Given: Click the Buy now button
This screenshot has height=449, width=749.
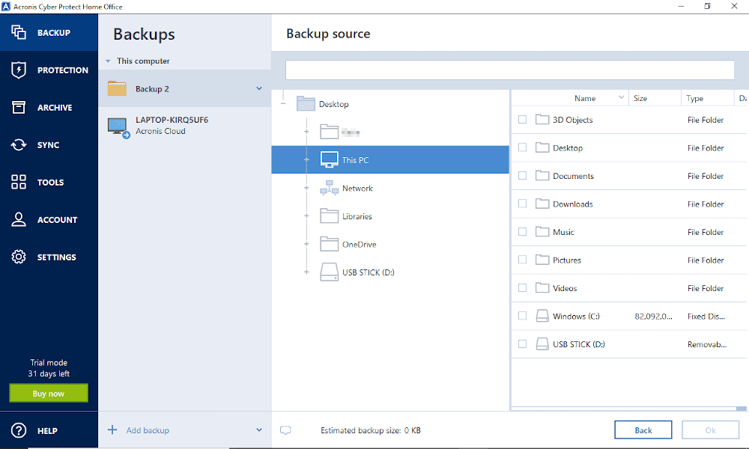Looking at the screenshot, I should (x=49, y=393).
